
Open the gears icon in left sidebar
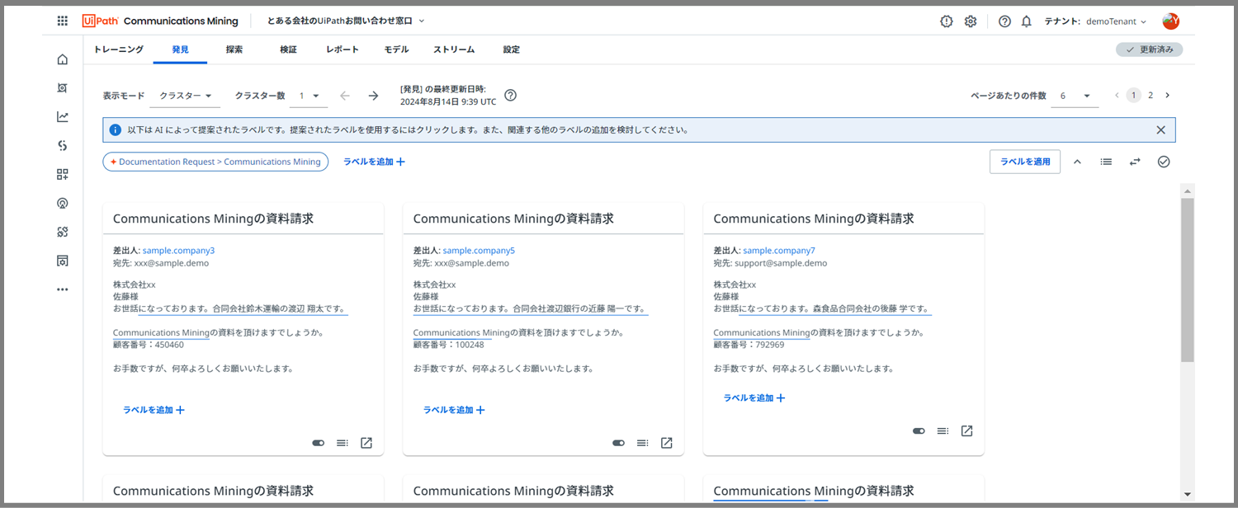coord(63,232)
